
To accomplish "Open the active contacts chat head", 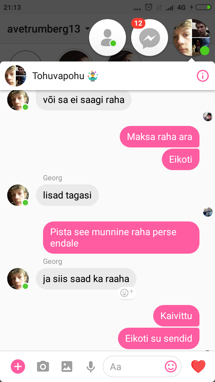I will 107,38.
